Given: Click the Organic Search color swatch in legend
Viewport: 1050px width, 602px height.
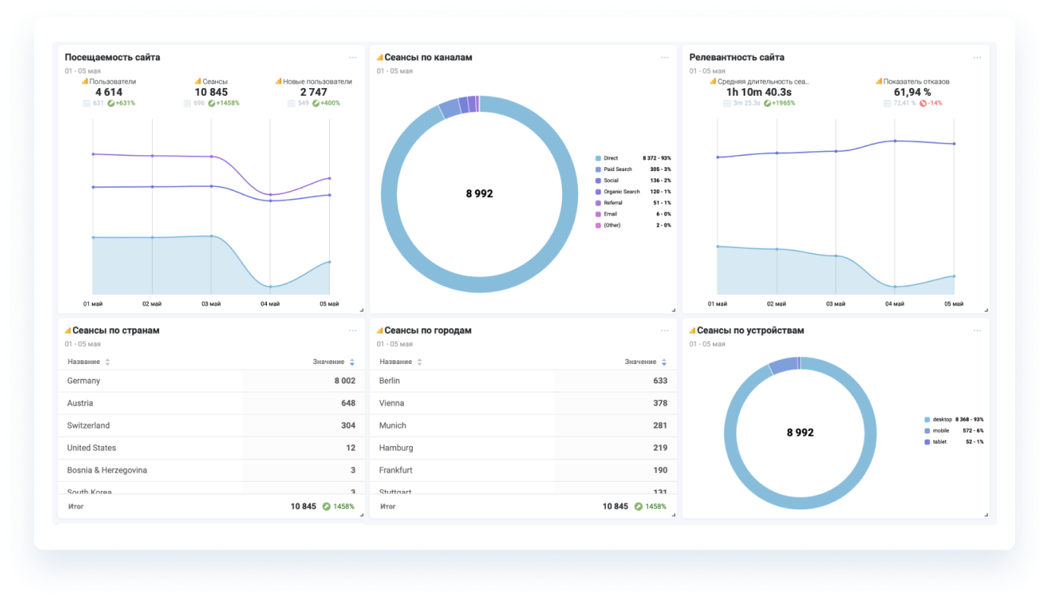Looking at the screenshot, I should [598, 192].
